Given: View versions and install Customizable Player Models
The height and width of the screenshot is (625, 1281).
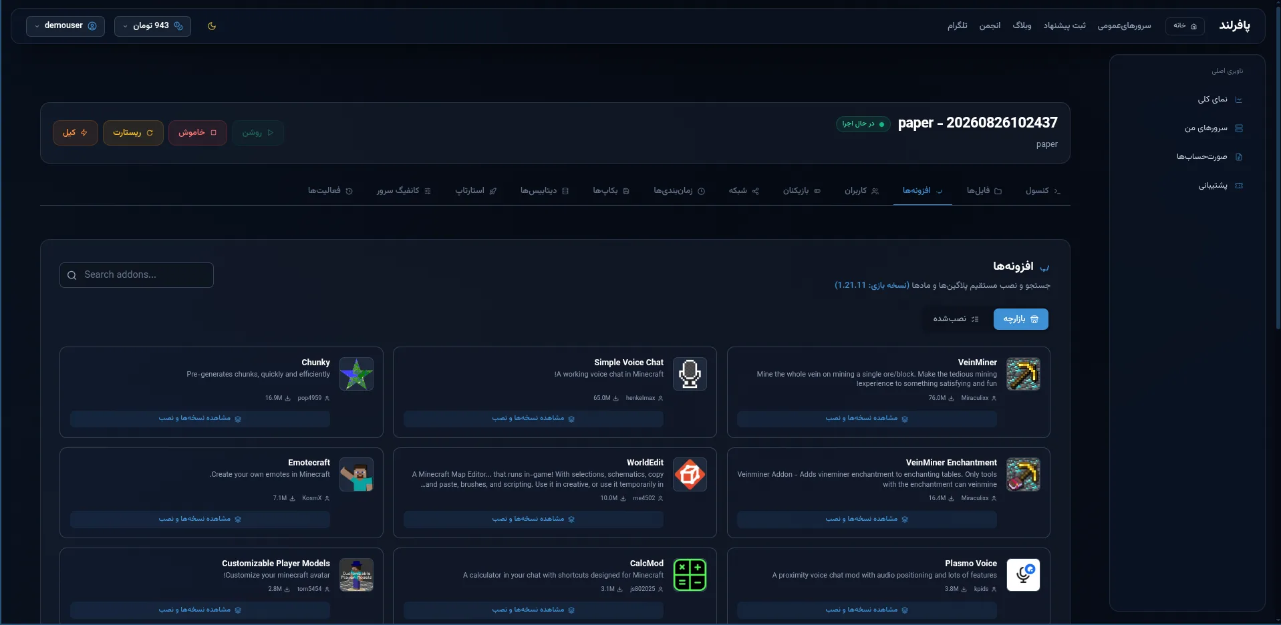Looking at the screenshot, I should (200, 610).
